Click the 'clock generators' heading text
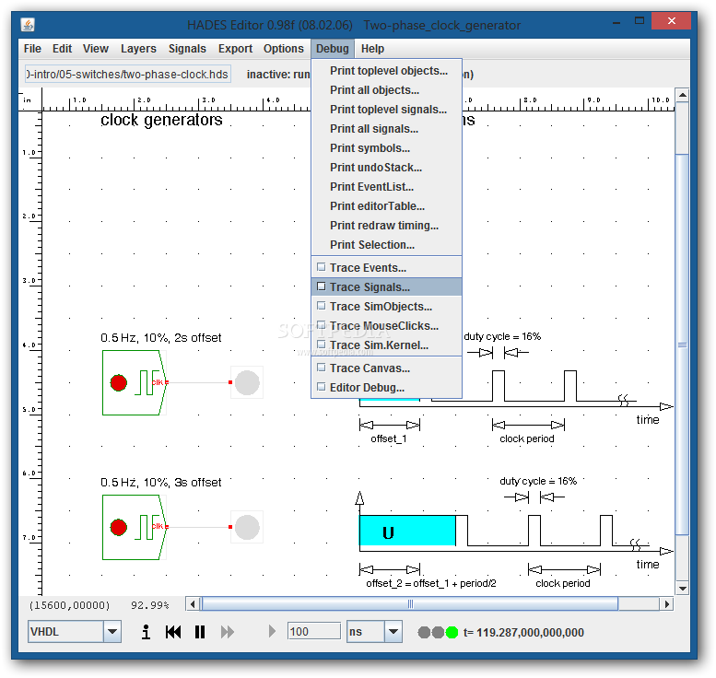This screenshot has height=678, width=716. pos(161,120)
